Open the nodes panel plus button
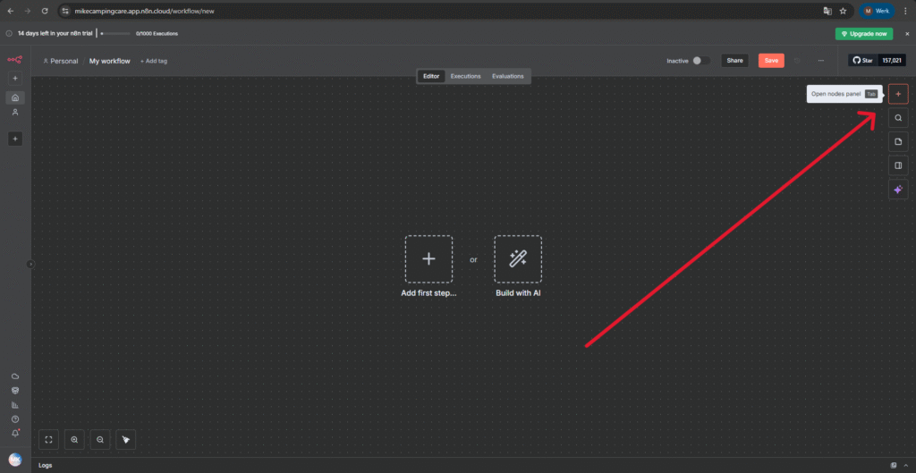The height and width of the screenshot is (473, 916). (898, 94)
